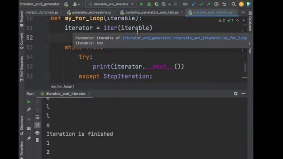The height and width of the screenshot is (159, 283).
Task: Close the Run panel's itterable_and_itterator tab
Action: click(x=88, y=94)
